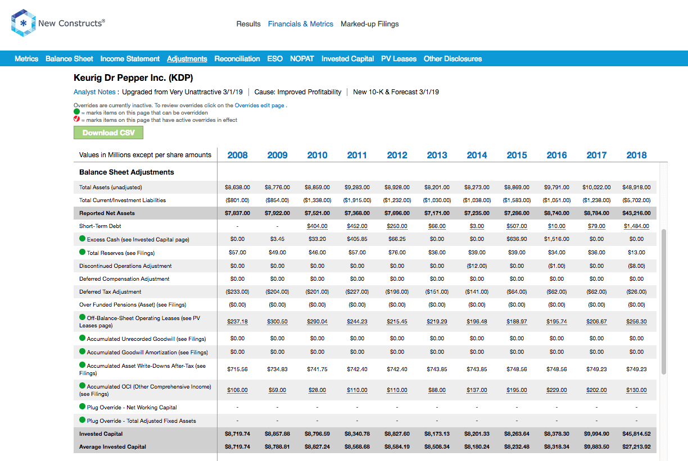Image resolution: width=688 pixels, height=461 pixels.
Task: Click the New Constructs hexagon logo
Action: [x=23, y=23]
